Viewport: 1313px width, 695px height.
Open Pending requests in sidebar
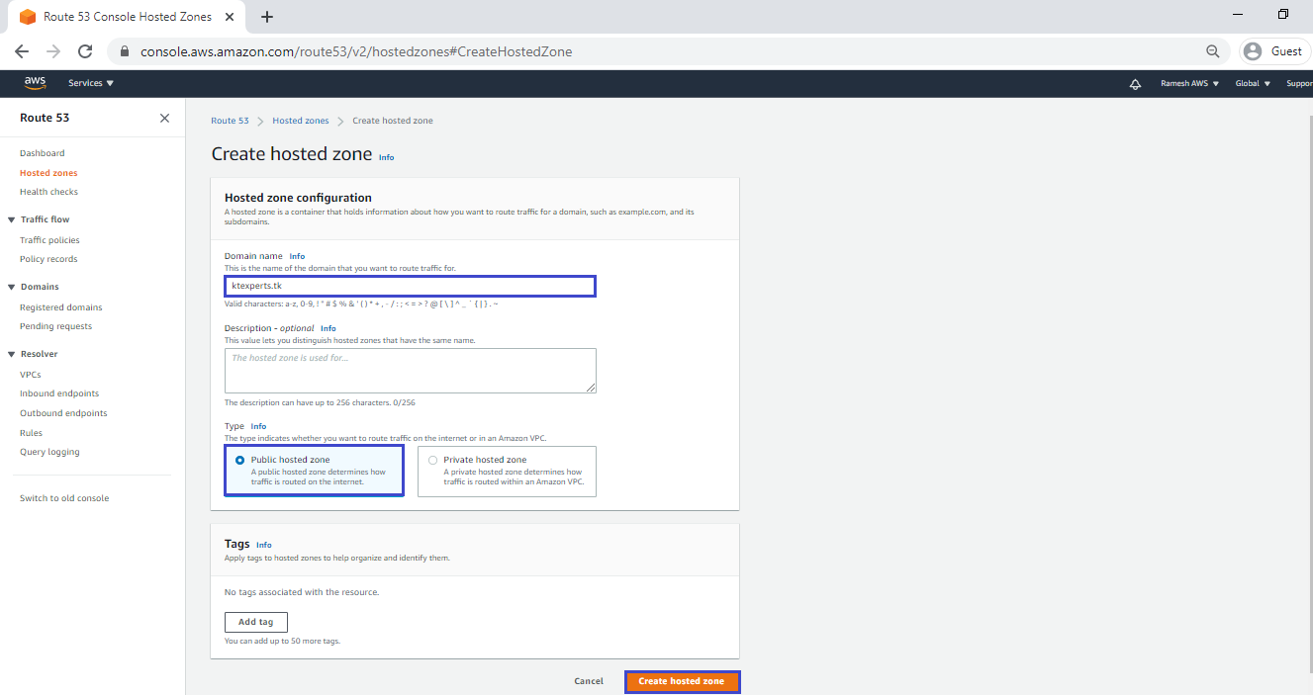click(x=55, y=326)
